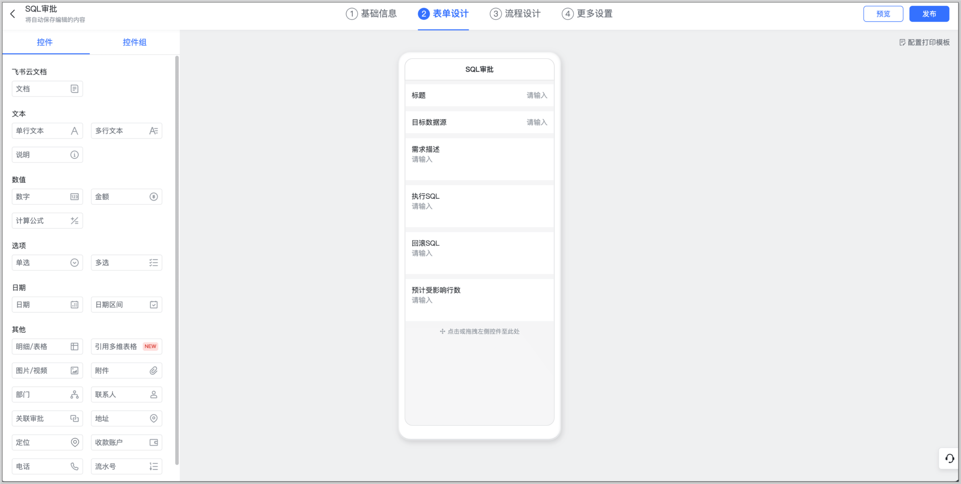Click the 发布 publish button
This screenshot has width=961, height=484.
point(929,14)
